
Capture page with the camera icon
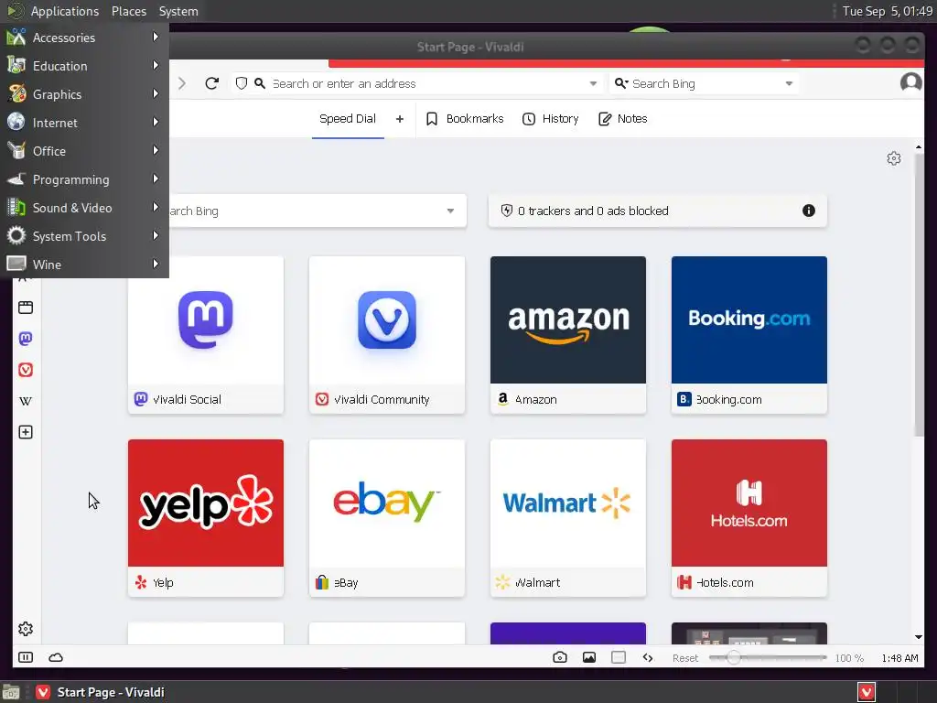[x=560, y=657]
